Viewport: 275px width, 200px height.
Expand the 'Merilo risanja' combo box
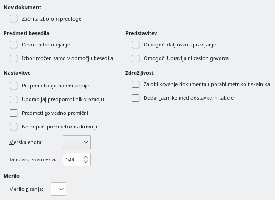pyautogui.click(x=59, y=189)
